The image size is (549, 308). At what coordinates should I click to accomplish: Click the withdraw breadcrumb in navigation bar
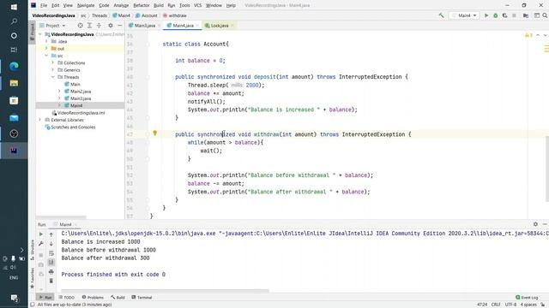point(175,15)
